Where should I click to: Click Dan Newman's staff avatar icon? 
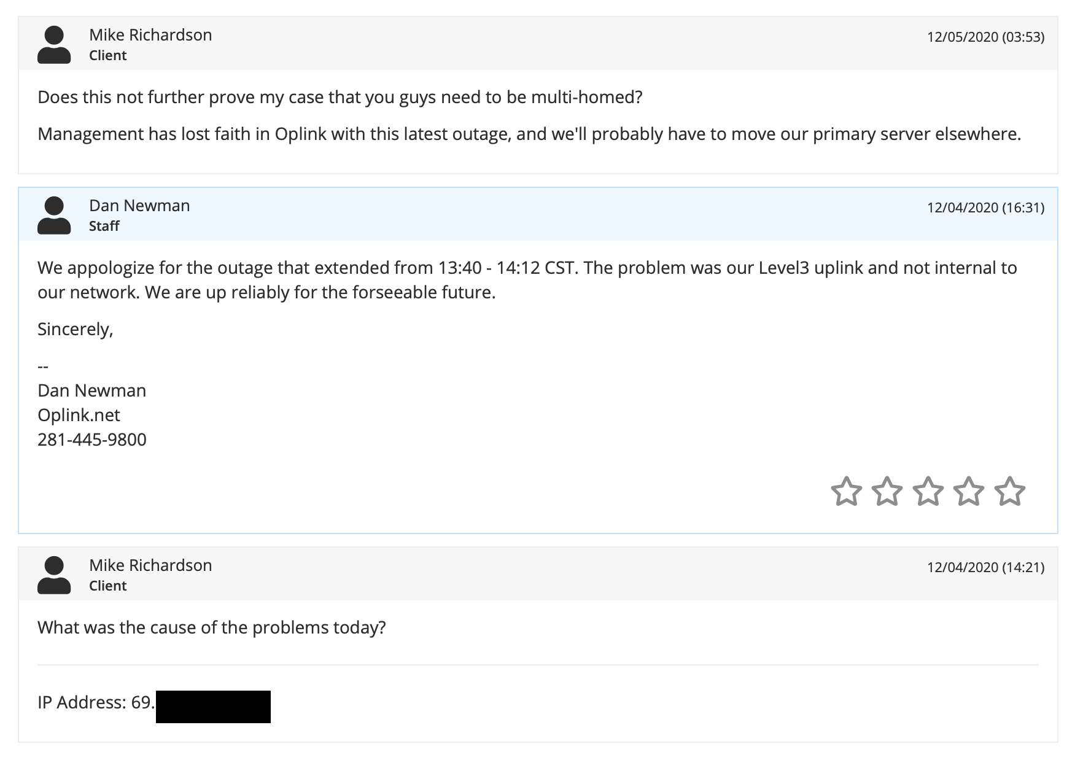tap(54, 215)
